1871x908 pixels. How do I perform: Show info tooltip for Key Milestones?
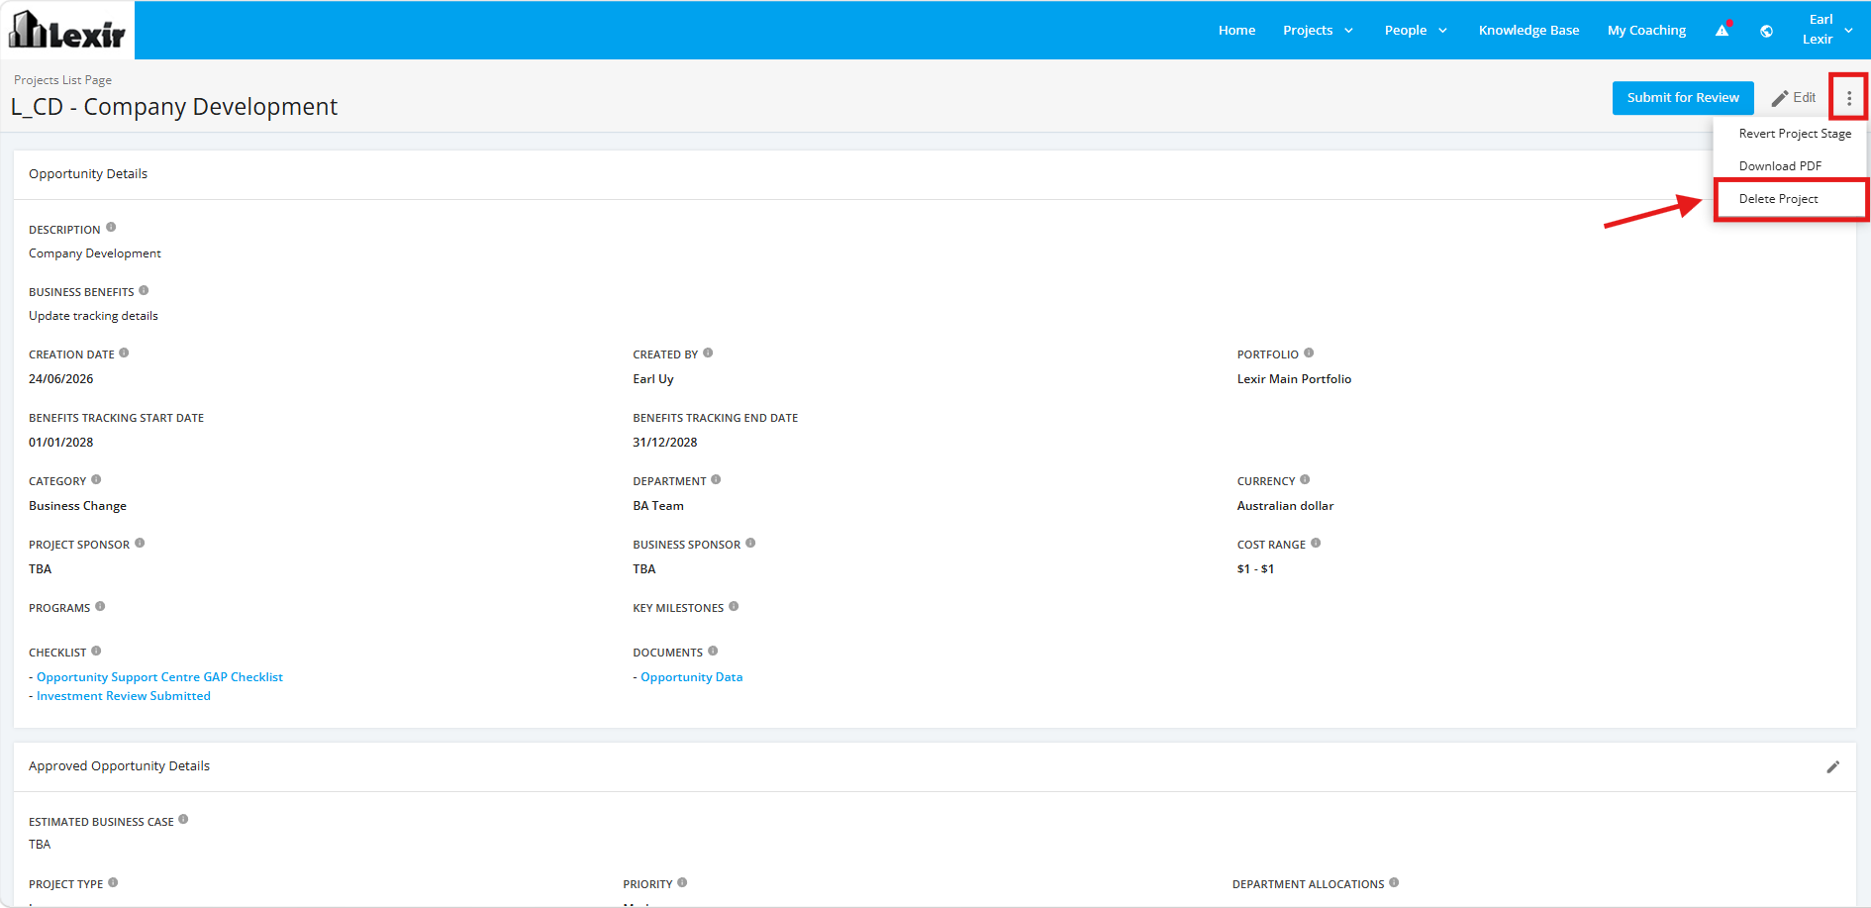[x=734, y=606]
